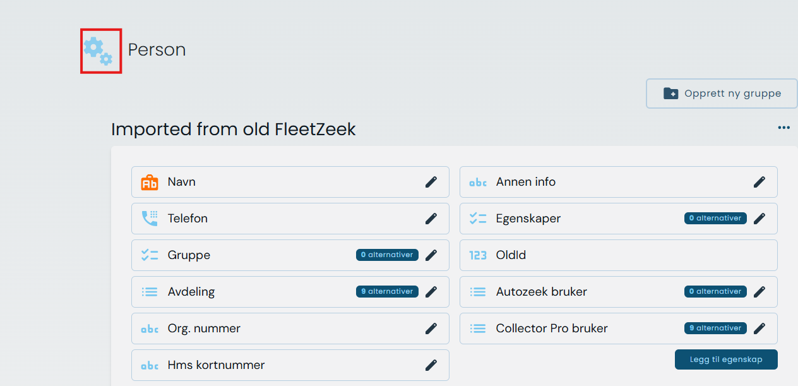Click the orange Navn text-field icon
798x386 pixels.
pyautogui.click(x=150, y=182)
